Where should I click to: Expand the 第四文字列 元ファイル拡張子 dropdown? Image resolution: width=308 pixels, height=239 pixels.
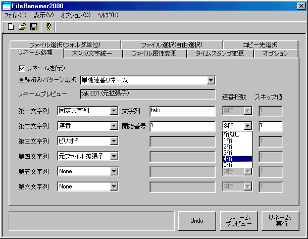tap(114, 156)
